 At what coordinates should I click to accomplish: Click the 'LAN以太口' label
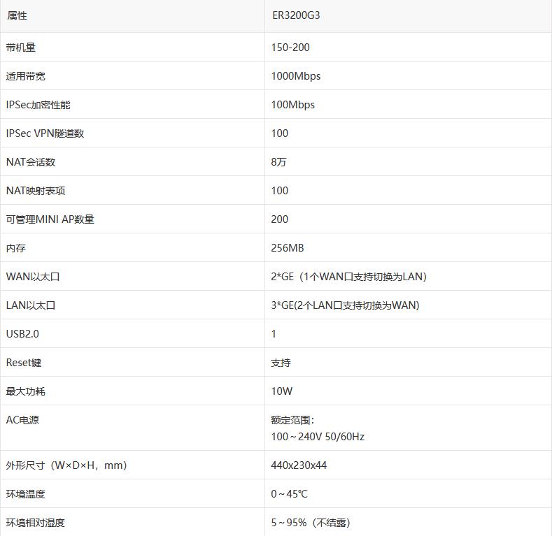(31, 305)
